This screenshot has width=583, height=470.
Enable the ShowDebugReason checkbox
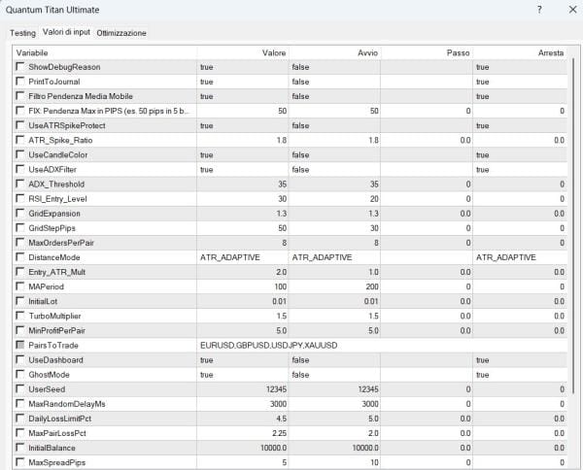pos(20,66)
